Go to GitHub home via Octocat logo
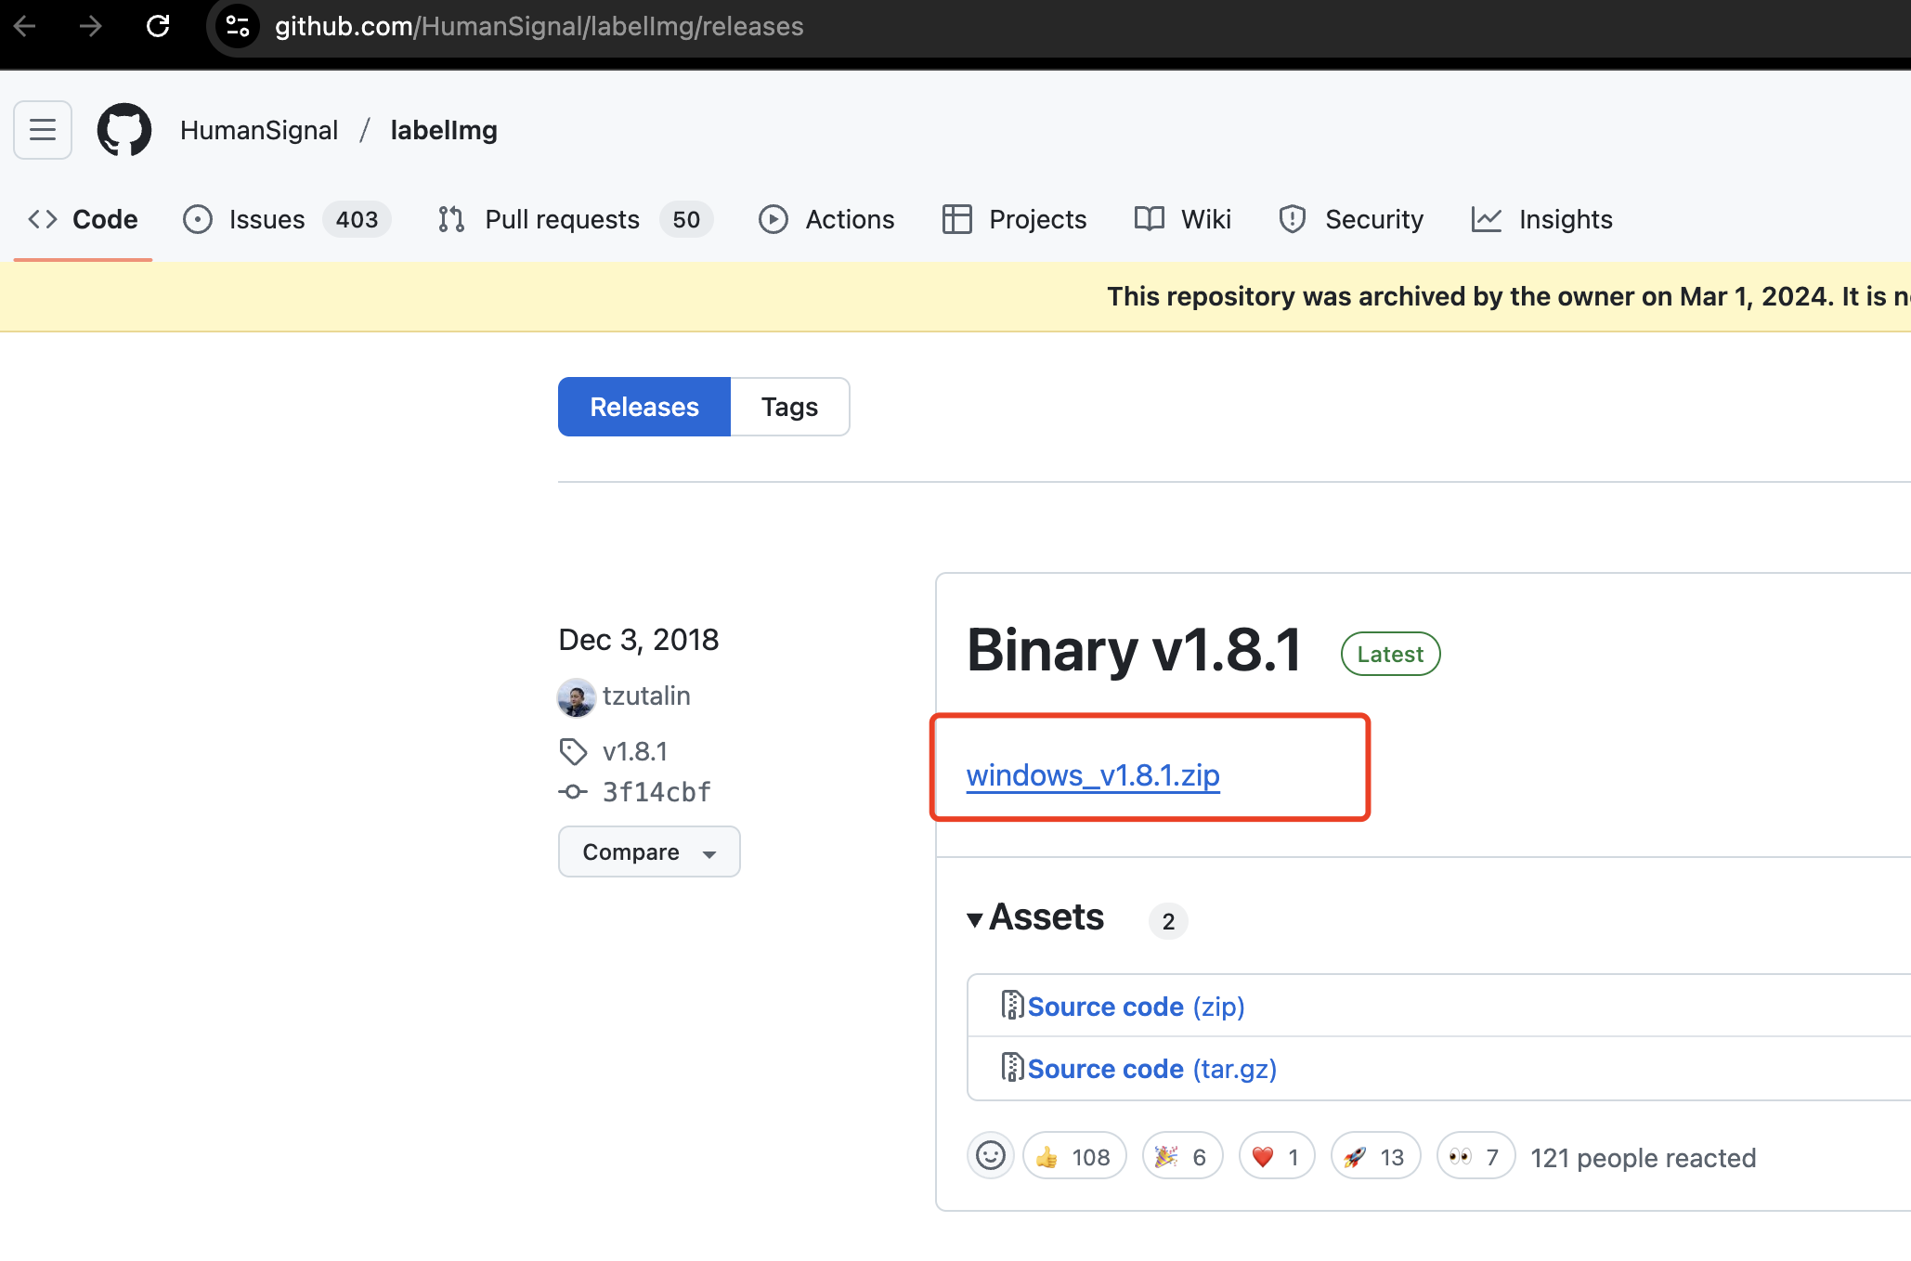Screen dimensions: 1911x1261 124,130
